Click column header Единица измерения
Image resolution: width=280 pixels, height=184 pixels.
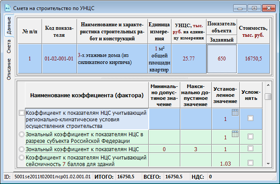[159, 31]
